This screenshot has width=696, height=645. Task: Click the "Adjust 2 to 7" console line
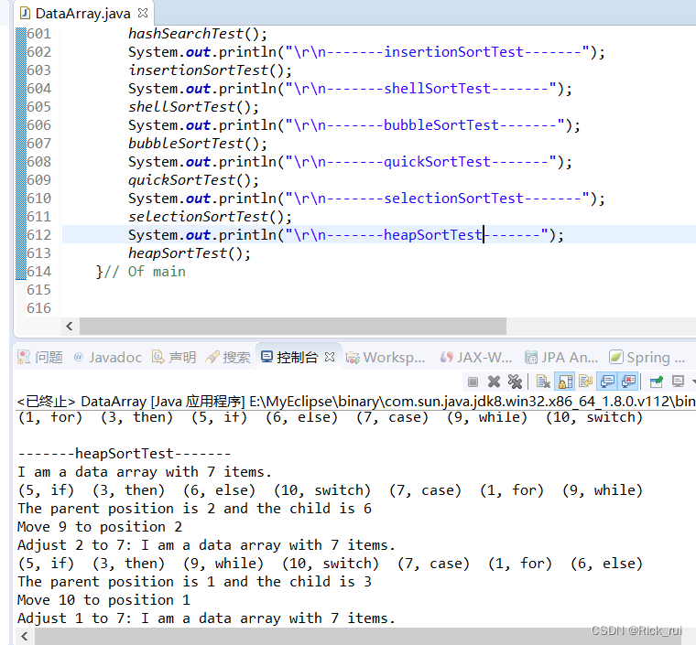[206, 545]
